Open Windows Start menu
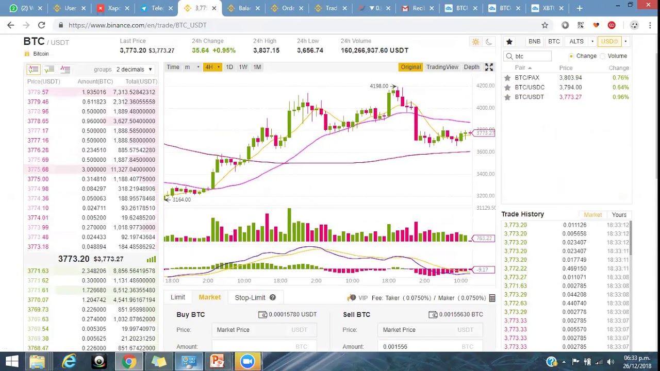The image size is (660, 371). tap(12, 362)
